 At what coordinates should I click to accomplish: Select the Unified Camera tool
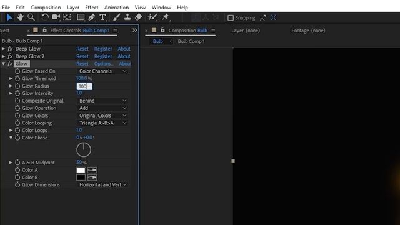pyautogui.click(x=56, y=17)
